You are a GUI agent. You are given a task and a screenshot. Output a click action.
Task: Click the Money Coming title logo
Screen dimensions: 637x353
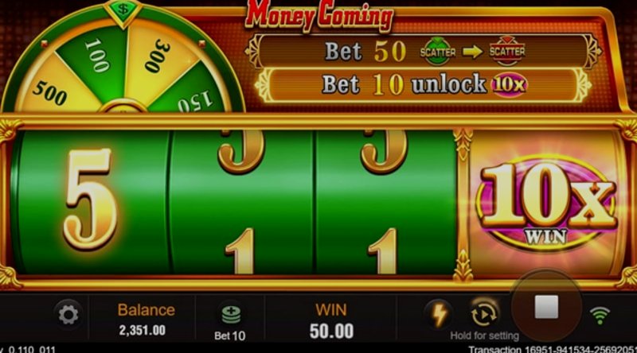[x=319, y=15]
